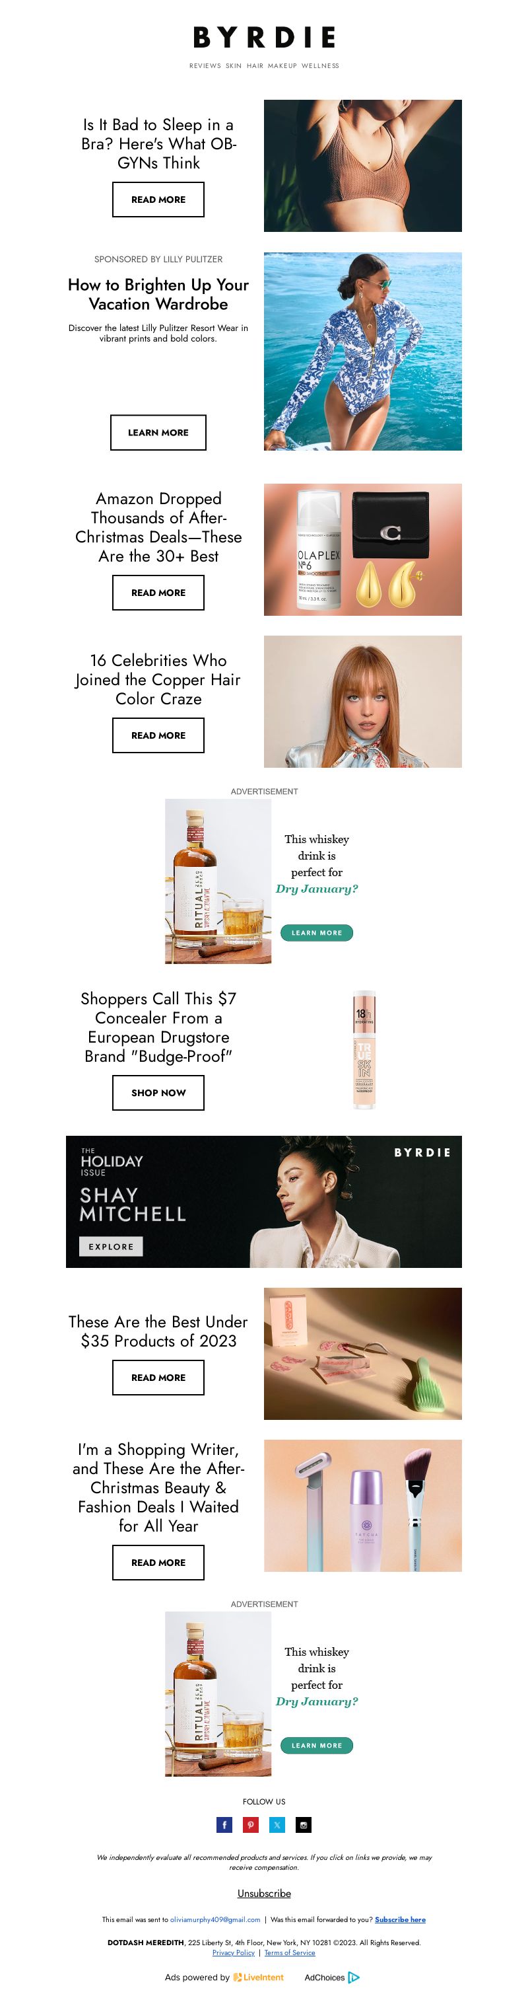
Task: Open the Privacy Policy link
Action: [x=234, y=1952]
